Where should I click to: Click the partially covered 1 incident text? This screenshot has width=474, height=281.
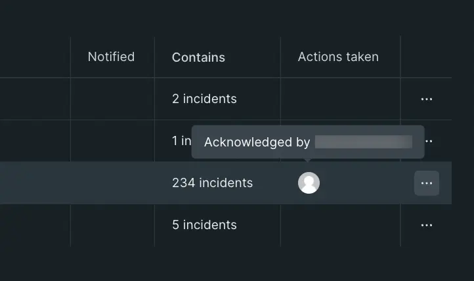(181, 140)
